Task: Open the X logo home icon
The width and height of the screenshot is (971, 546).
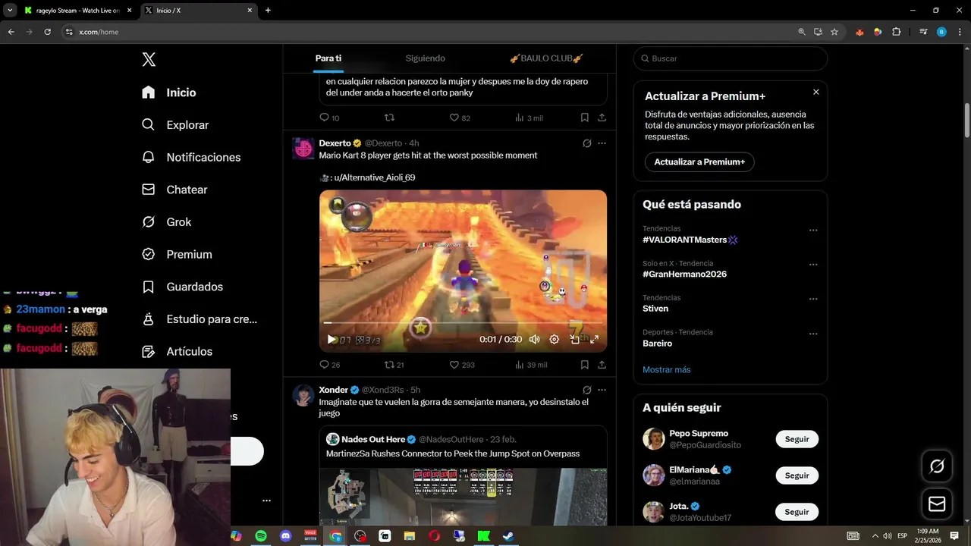Action: [149, 60]
